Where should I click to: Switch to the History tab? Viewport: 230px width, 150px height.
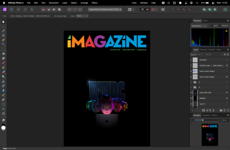click(214, 115)
